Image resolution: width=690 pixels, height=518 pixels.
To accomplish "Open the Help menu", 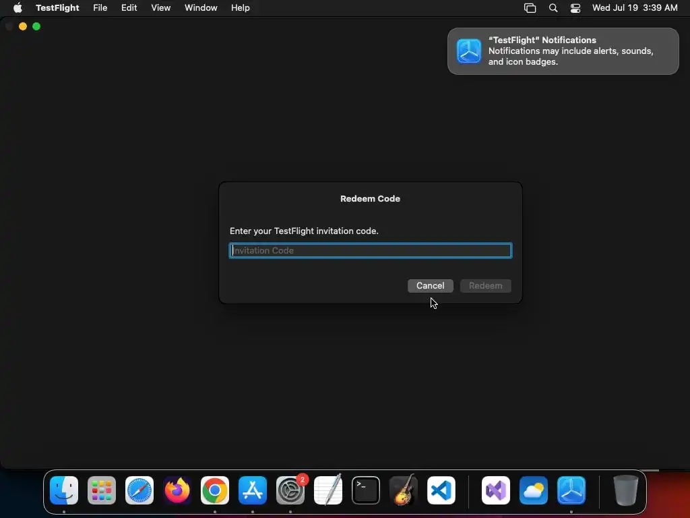I will (x=241, y=8).
